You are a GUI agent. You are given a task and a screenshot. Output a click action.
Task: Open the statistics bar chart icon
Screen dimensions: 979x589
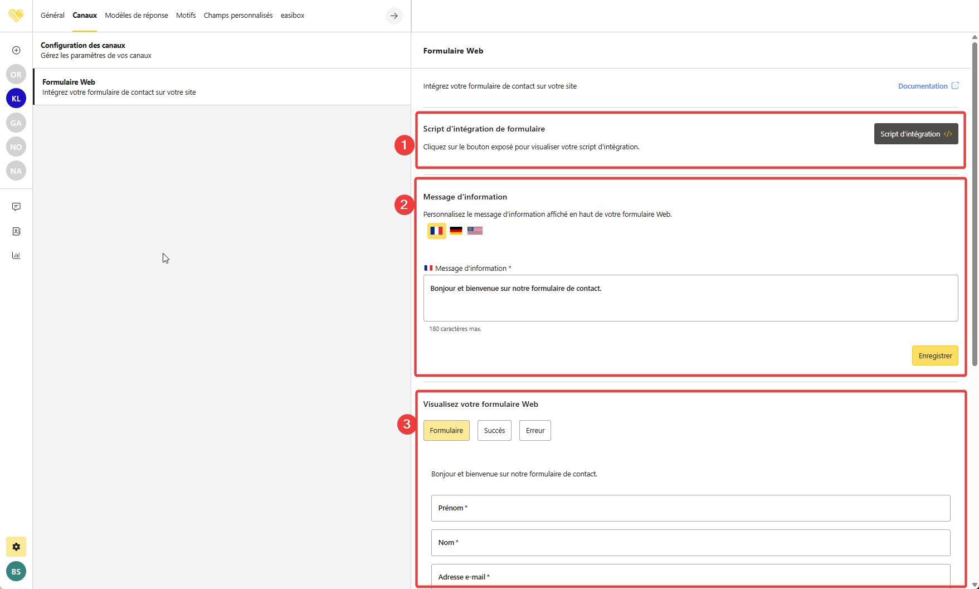(x=16, y=255)
